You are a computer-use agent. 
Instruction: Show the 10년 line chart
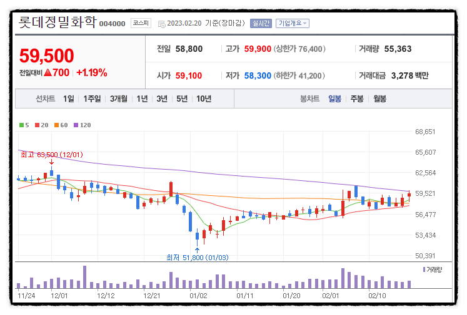pyautogui.click(x=204, y=99)
